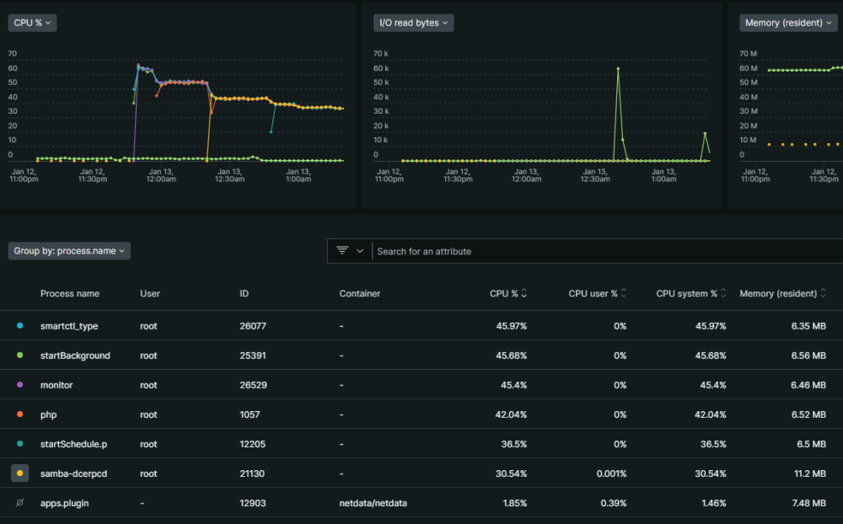Select the php process name
Screen dimensions: 843x524
[48, 414]
